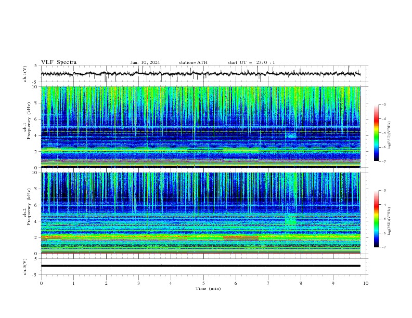Click time axis tick label "10" under the ch.3 plot

366,283
